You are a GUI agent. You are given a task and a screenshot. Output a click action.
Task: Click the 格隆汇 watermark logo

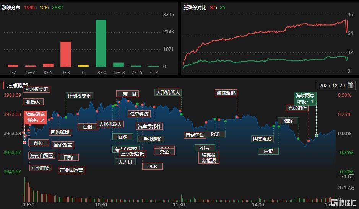click(x=343, y=202)
